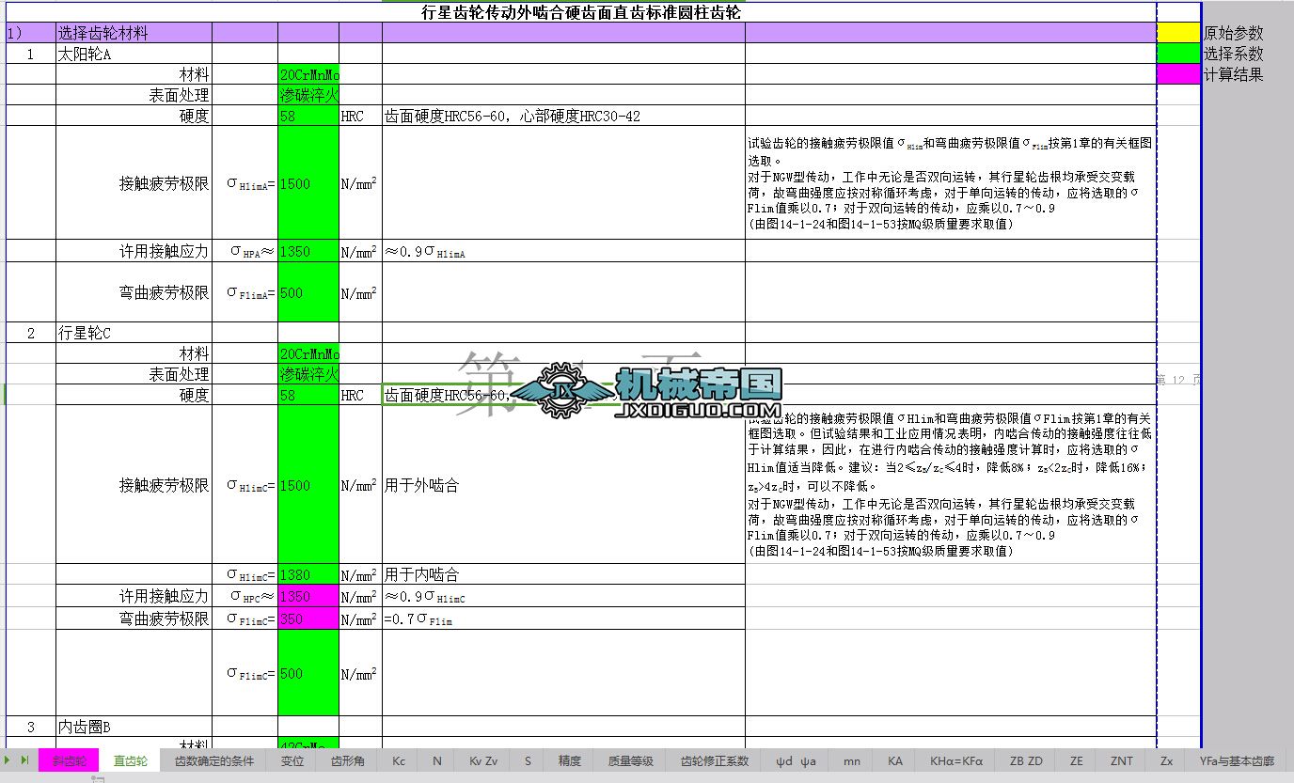The image size is (1294, 783).
Task: Click the yellow 原始参数 legend color cell
Action: [1179, 33]
